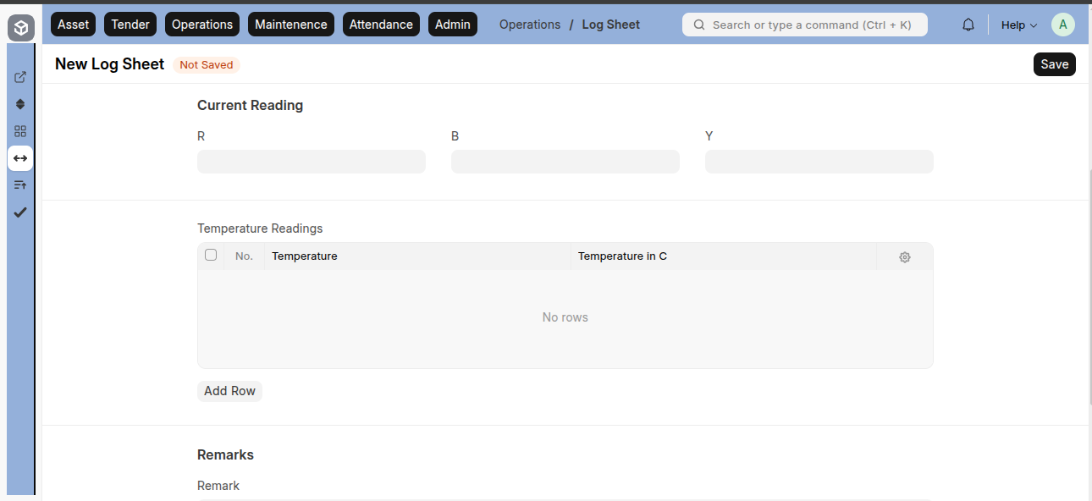Switch to the Maintenence tab
The image size is (1092, 501).
(290, 24)
